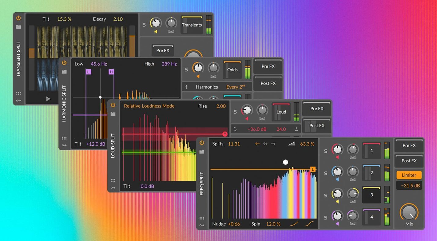
Task: Click the -31.5 dB limiter threshold field
Action: (x=409, y=185)
